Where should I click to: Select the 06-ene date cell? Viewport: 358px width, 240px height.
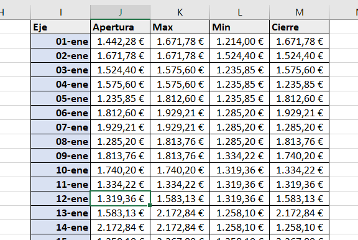pyautogui.click(x=61, y=113)
